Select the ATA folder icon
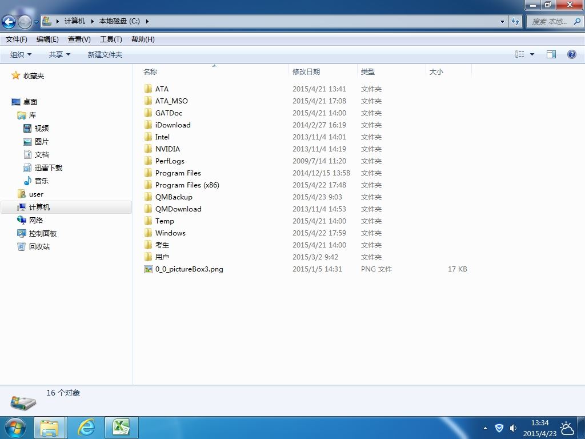 (x=148, y=89)
